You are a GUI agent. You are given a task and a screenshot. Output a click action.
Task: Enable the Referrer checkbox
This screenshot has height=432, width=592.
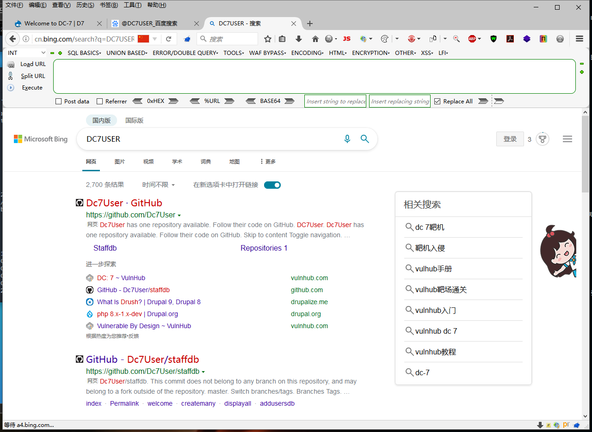pyautogui.click(x=99, y=102)
